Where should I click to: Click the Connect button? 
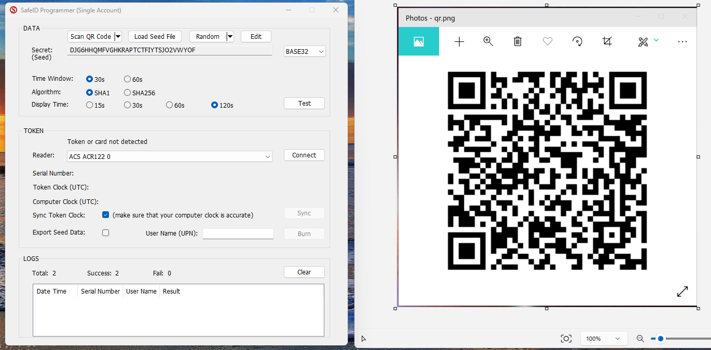point(304,155)
